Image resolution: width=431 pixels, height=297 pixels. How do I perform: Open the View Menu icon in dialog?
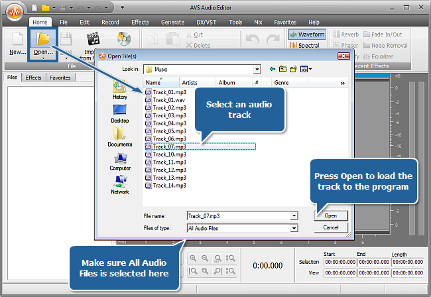306,69
